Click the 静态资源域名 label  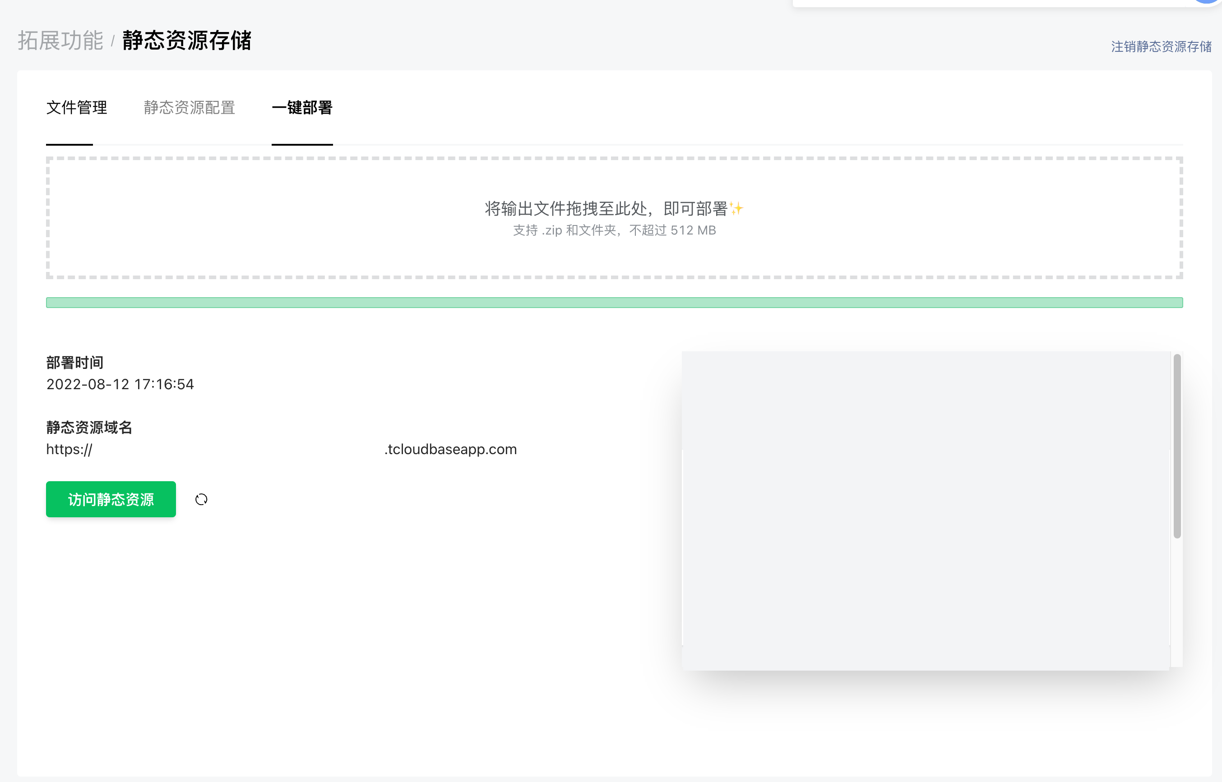point(89,428)
